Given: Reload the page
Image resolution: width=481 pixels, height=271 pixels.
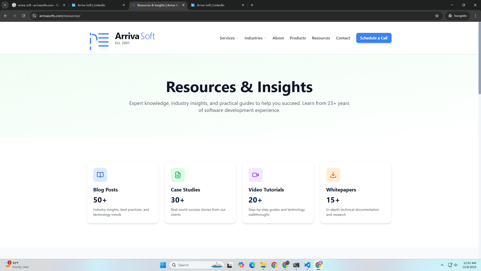Looking at the screenshot, I should tap(24, 16).
